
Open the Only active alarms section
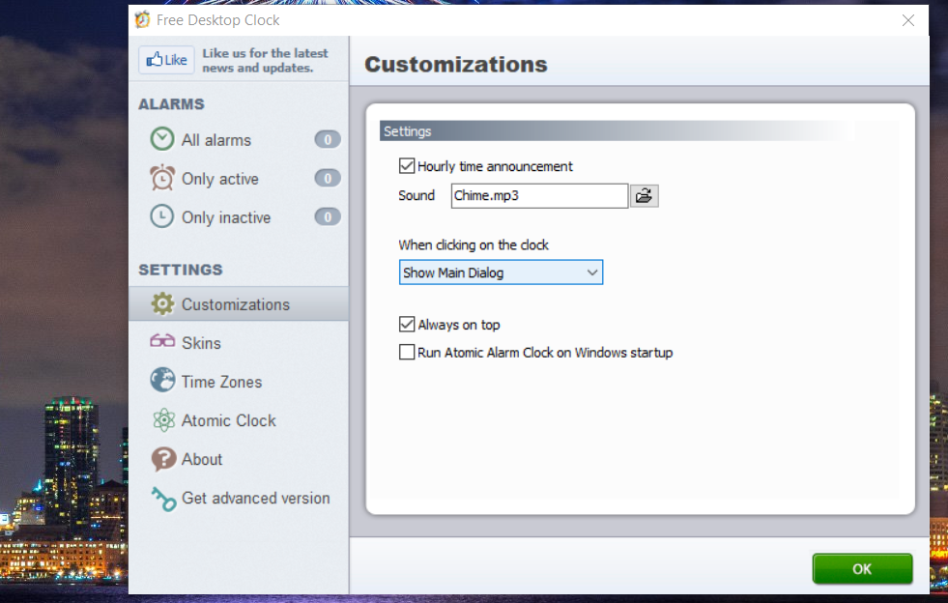(219, 178)
